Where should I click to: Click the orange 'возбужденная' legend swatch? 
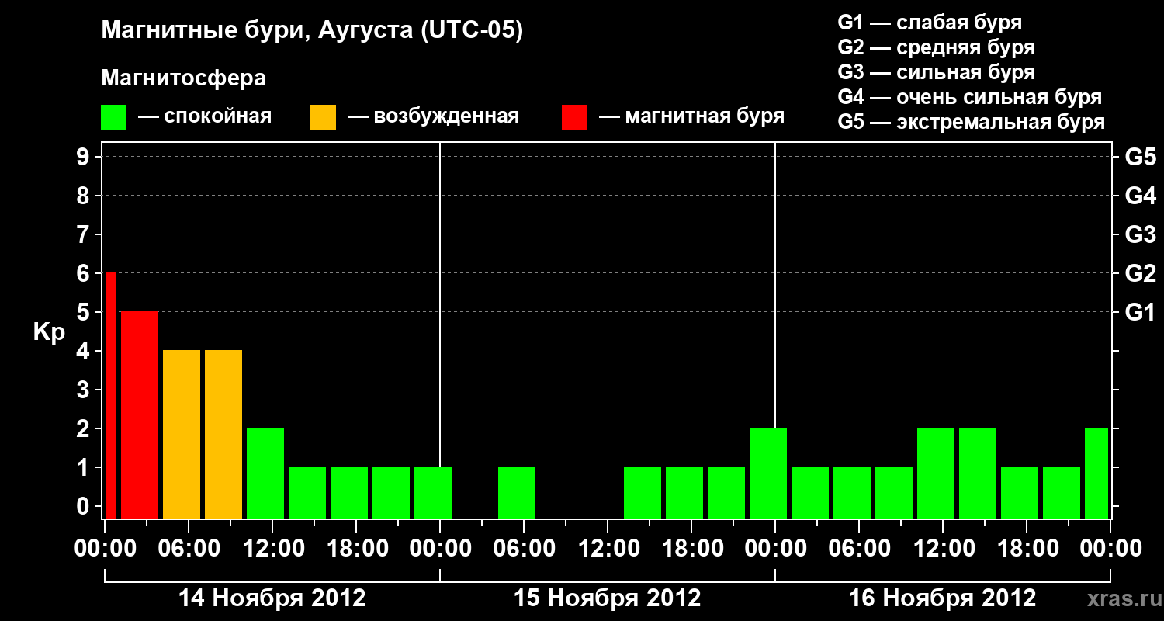[323, 117]
